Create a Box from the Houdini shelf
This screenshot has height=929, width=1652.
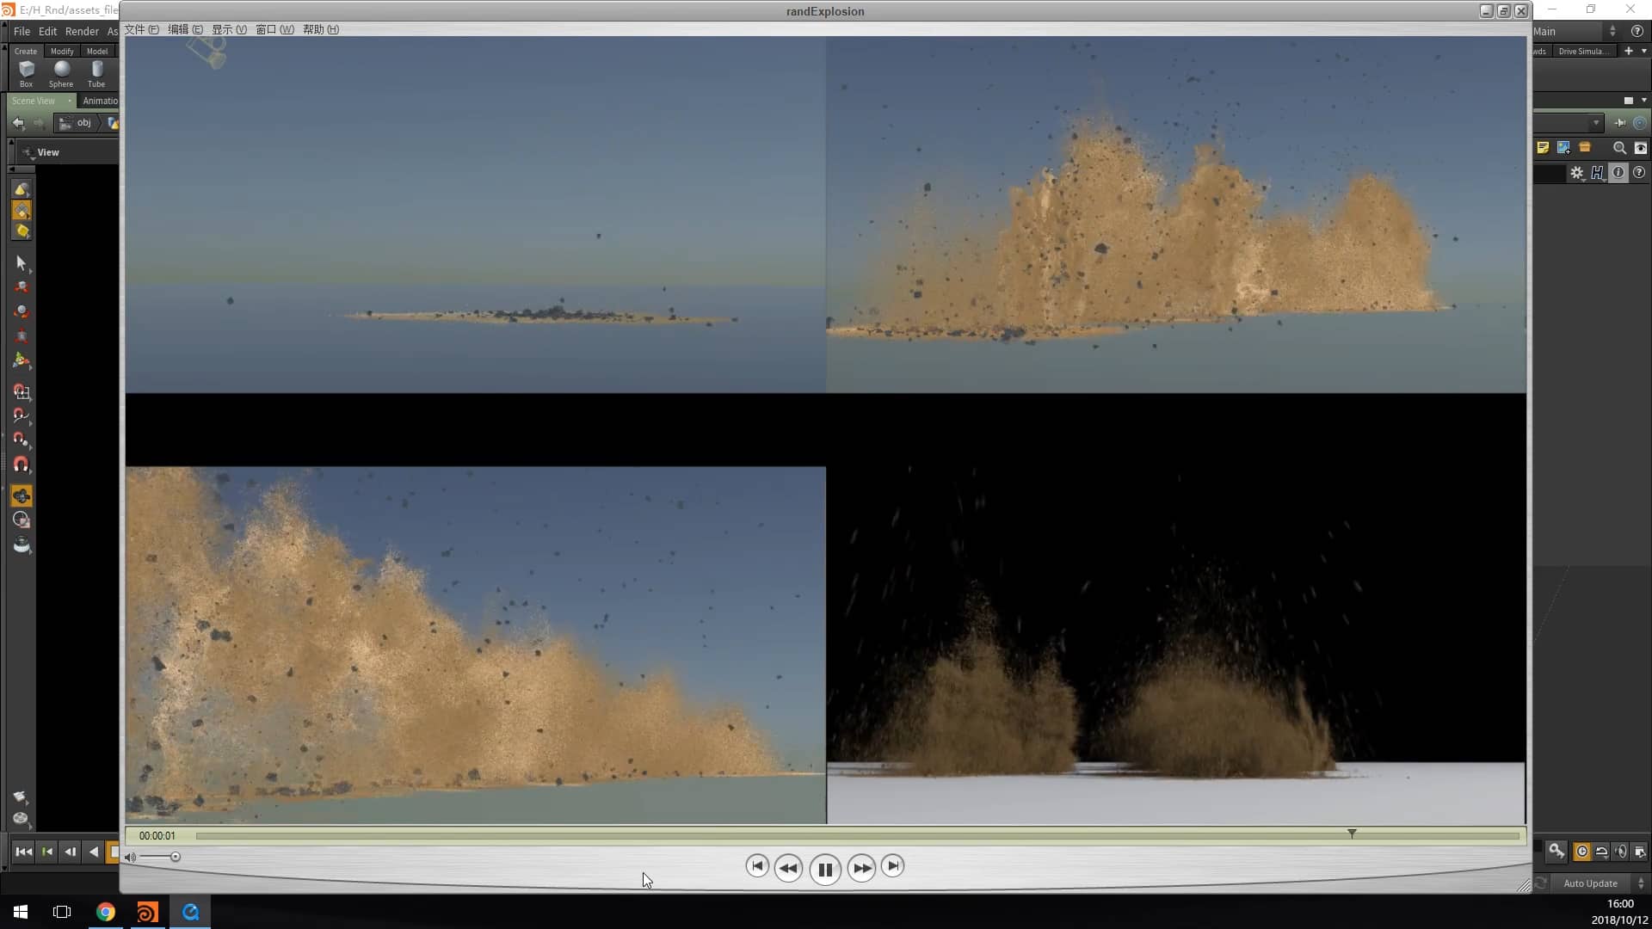tap(27, 73)
